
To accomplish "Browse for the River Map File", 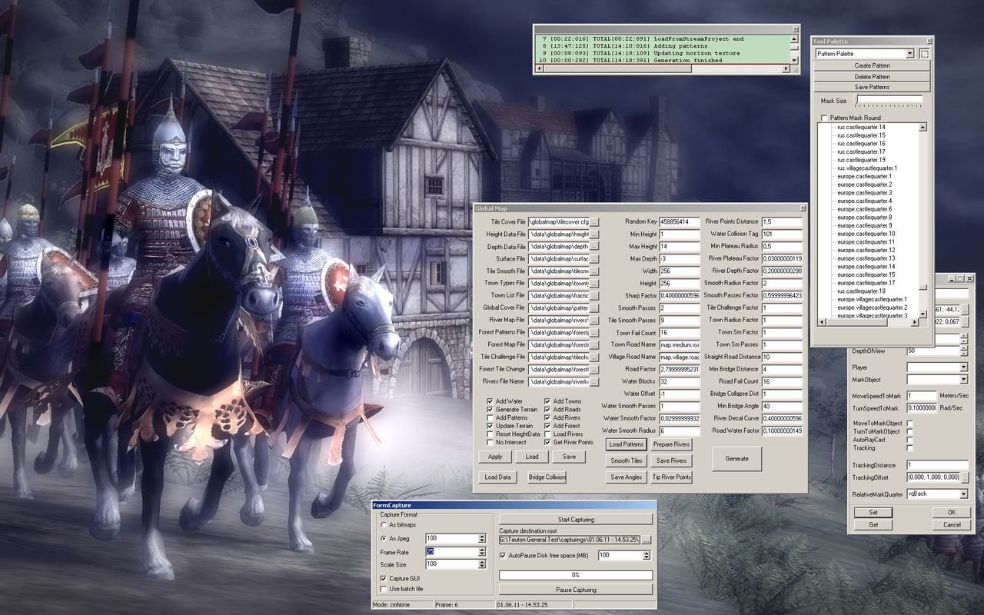I will (594, 321).
